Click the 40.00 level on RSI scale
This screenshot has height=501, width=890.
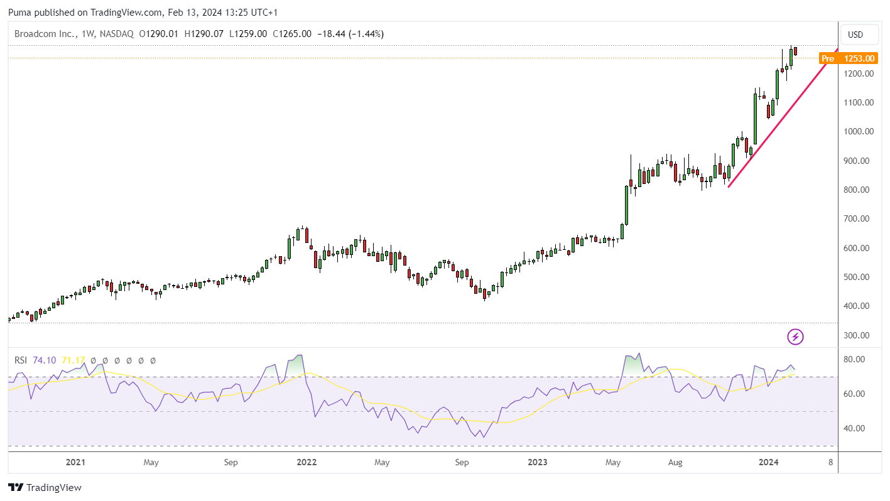[x=854, y=429]
